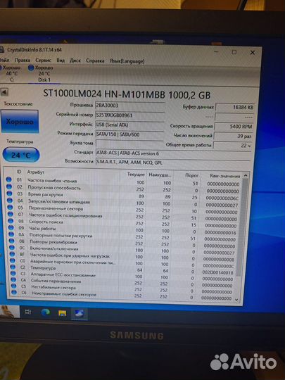Click the serial number field
The image size is (285, 380).
pos(130,115)
